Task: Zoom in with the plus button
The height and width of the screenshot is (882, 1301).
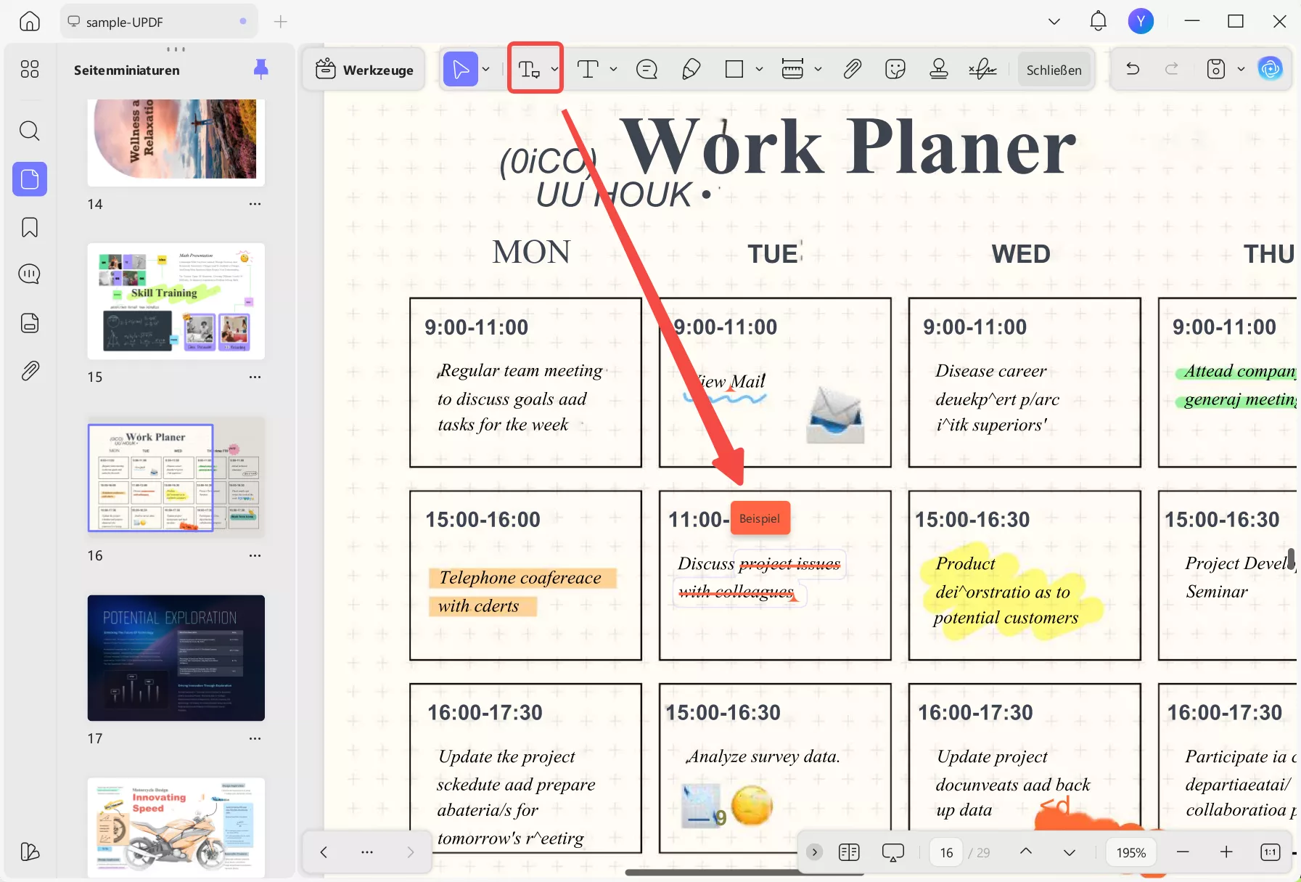Action: point(1226,852)
